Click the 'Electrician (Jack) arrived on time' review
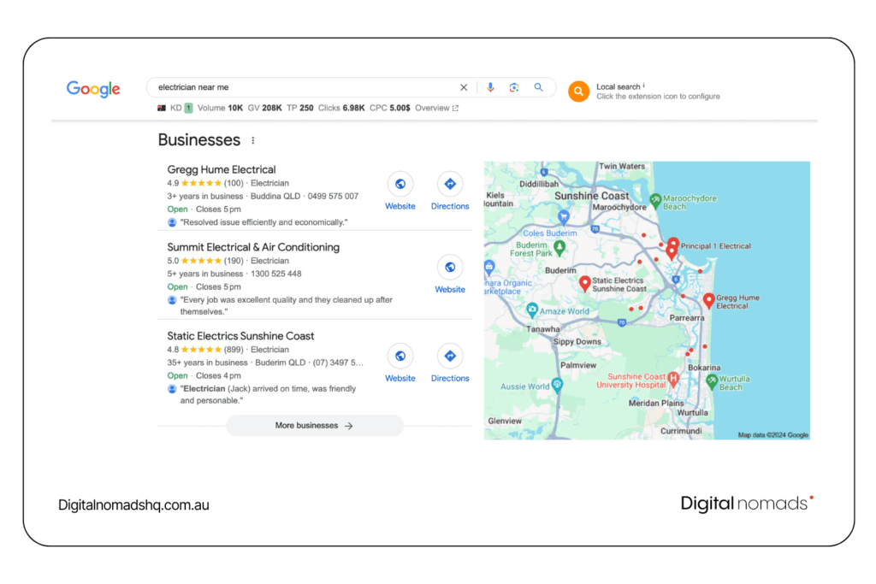This screenshot has height=584, width=876. pyautogui.click(x=268, y=394)
